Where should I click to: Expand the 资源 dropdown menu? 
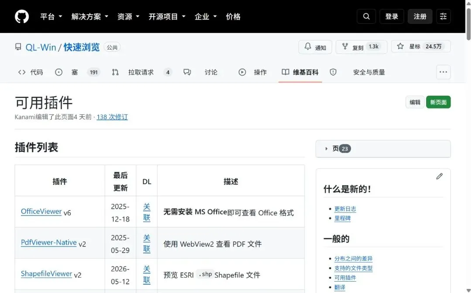coord(129,17)
